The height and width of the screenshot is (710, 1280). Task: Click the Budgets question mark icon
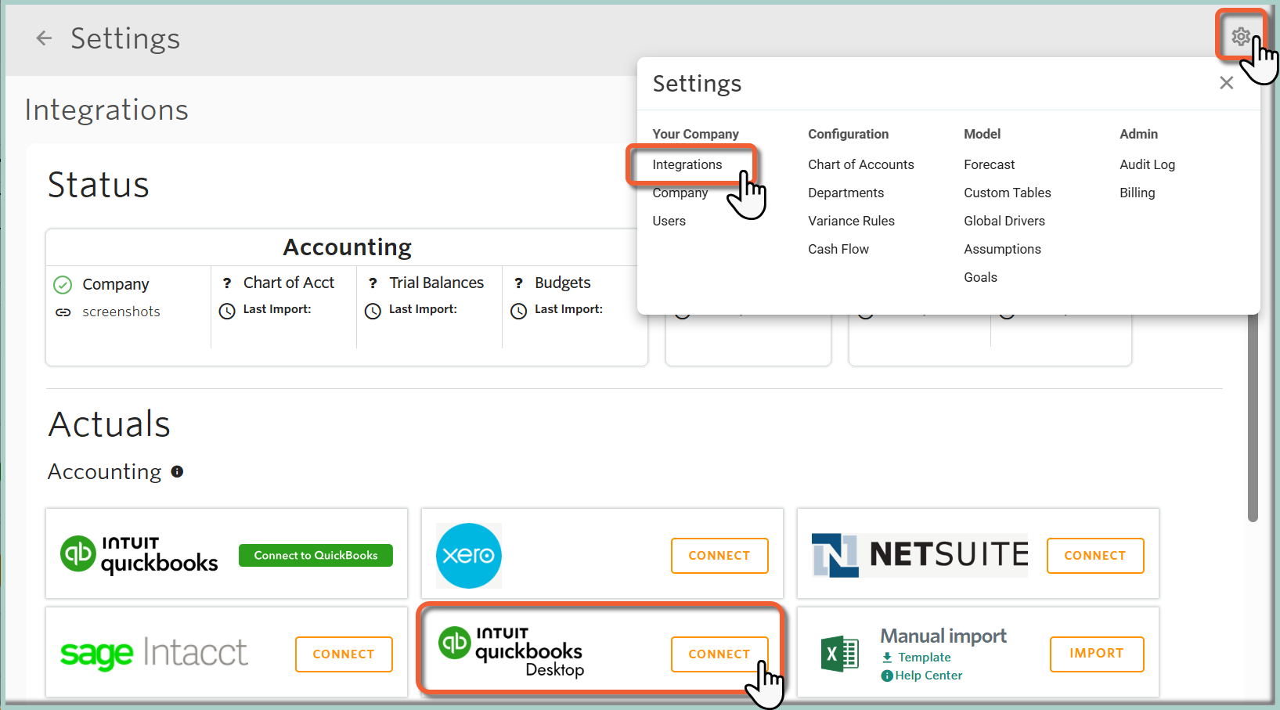click(x=518, y=283)
